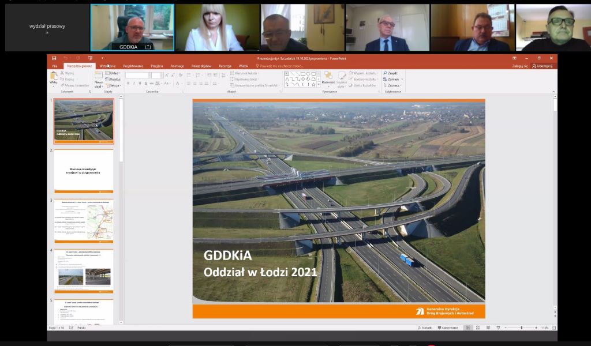This screenshot has height=346, width=591.
Task: Open the Wstawianie (Insert) ribbon tab
Action: [107, 66]
